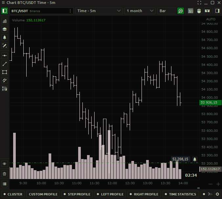Image resolution: width=222 pixels, height=199 pixels.
Task: Open the Time - 5m timeframe dropdown
Action: [99, 11]
